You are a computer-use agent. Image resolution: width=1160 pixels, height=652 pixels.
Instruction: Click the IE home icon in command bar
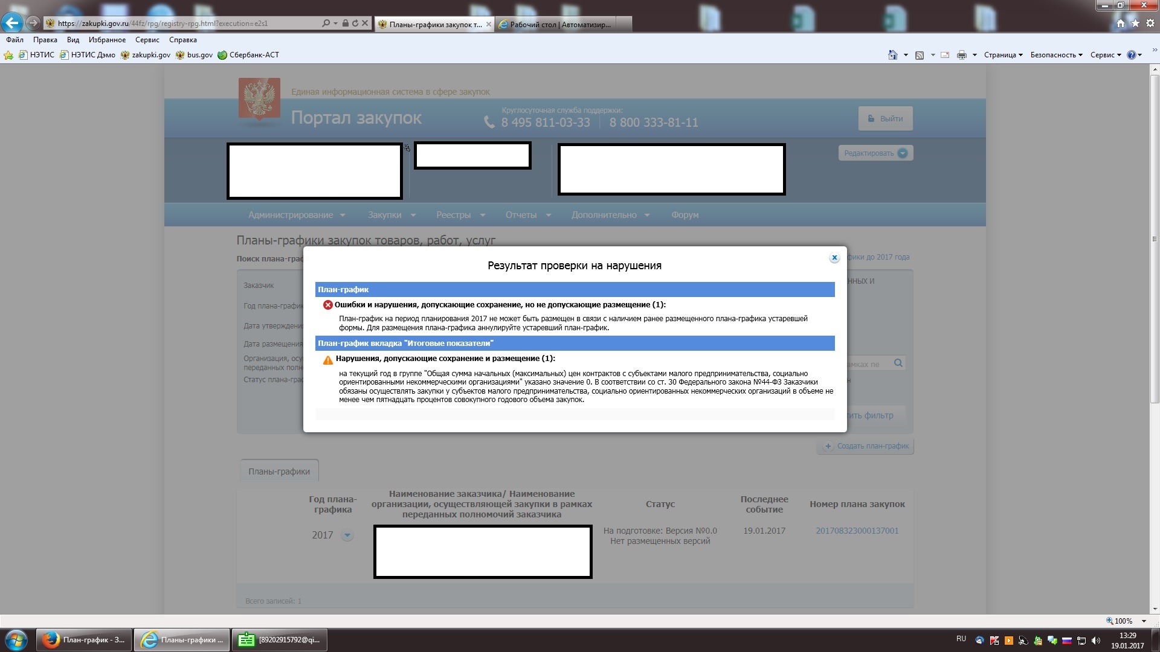(892, 55)
